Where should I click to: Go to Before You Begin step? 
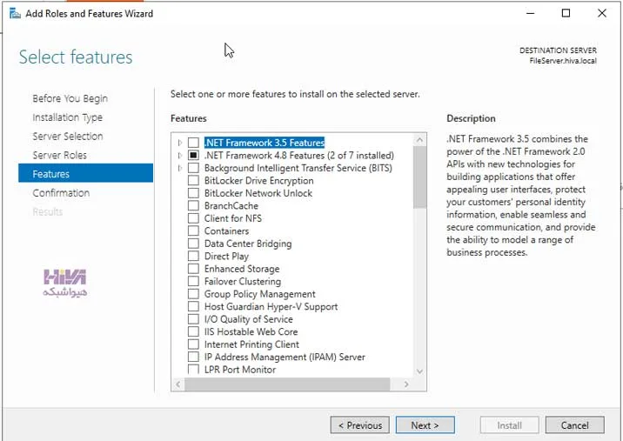[x=70, y=98]
